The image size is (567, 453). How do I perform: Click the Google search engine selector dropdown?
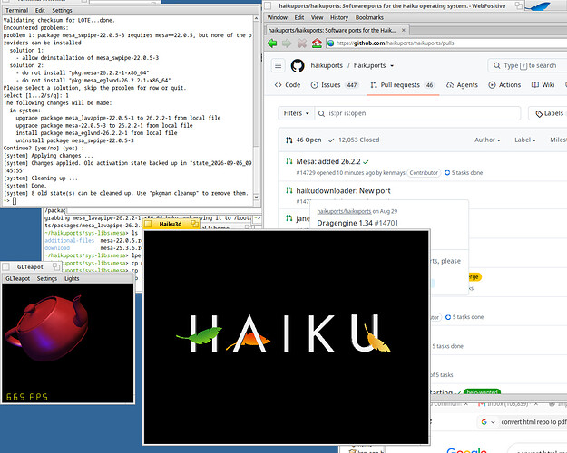point(488,422)
